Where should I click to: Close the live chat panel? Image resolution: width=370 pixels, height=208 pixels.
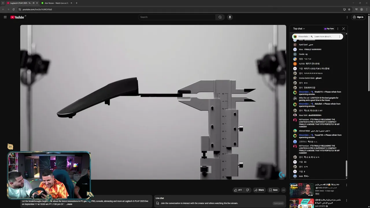click(x=343, y=29)
